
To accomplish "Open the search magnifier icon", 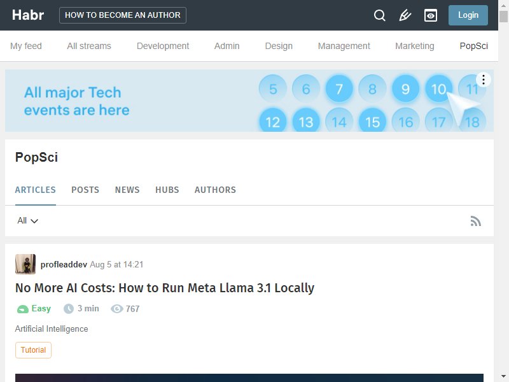I will (379, 15).
